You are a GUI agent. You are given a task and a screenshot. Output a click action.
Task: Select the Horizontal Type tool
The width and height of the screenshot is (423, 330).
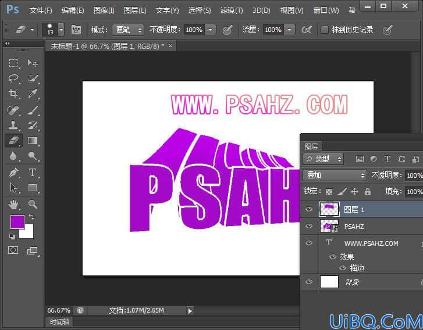[x=33, y=173]
